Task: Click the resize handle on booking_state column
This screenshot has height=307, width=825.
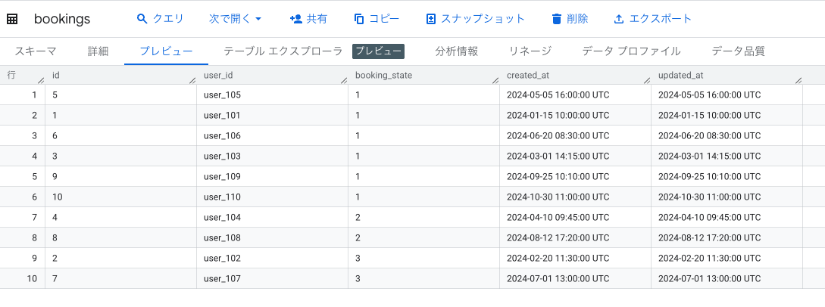Action: tap(495, 80)
